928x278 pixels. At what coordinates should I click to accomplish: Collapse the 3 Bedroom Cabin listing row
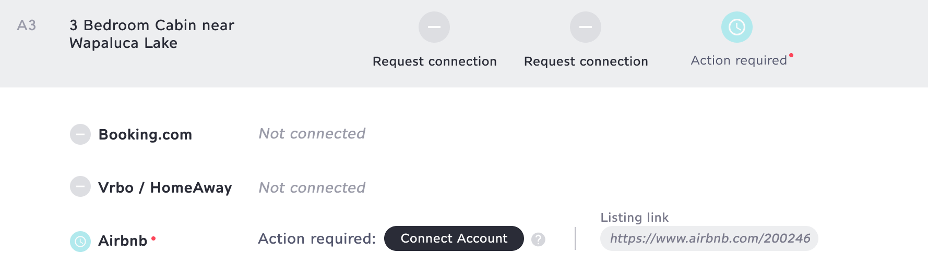[464, 44]
